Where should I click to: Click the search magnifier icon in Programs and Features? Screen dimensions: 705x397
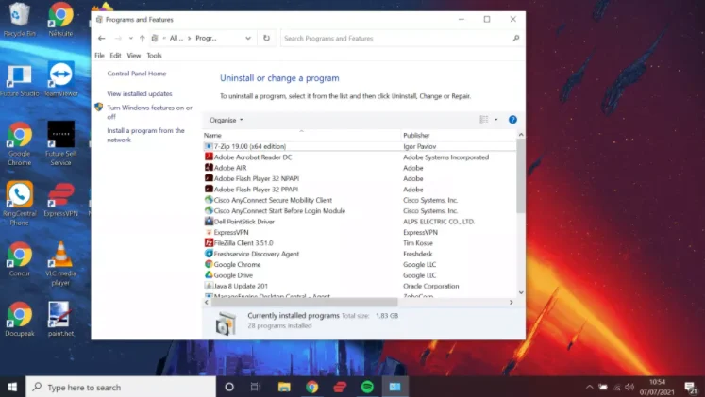(x=515, y=38)
